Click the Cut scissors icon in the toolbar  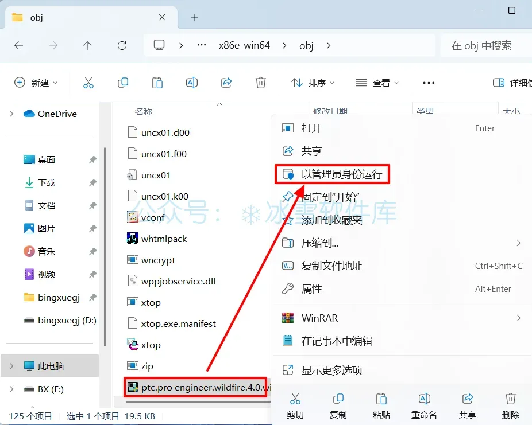pos(88,83)
